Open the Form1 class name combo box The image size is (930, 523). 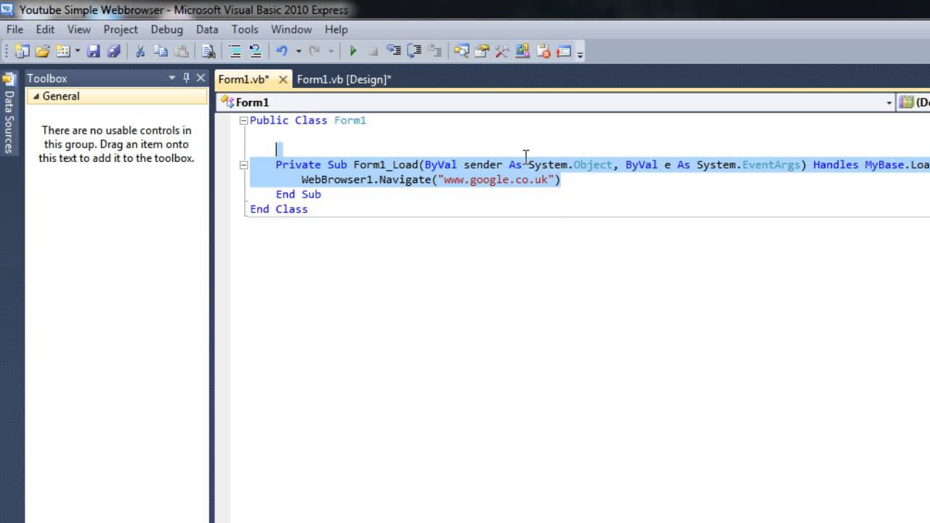[x=557, y=102]
